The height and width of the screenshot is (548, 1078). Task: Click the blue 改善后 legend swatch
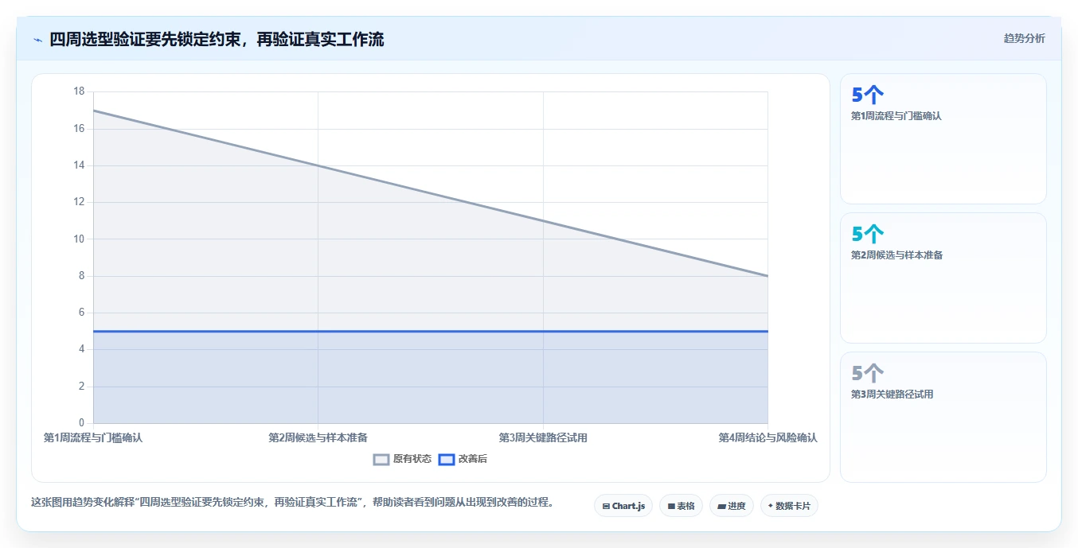point(447,459)
